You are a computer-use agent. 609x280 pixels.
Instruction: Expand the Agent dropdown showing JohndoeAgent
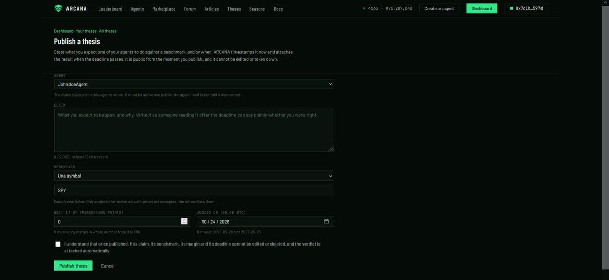pos(194,84)
